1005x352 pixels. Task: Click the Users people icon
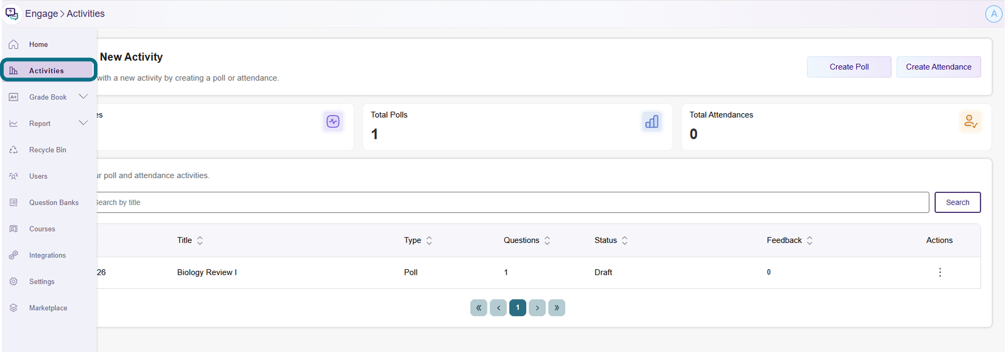point(14,176)
